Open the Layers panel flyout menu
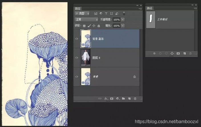 tap(140, 9)
